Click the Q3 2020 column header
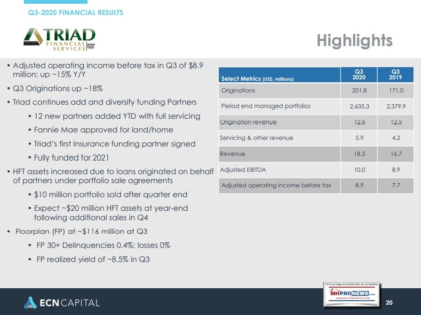Screen dimensions: 421x315 (358, 75)
